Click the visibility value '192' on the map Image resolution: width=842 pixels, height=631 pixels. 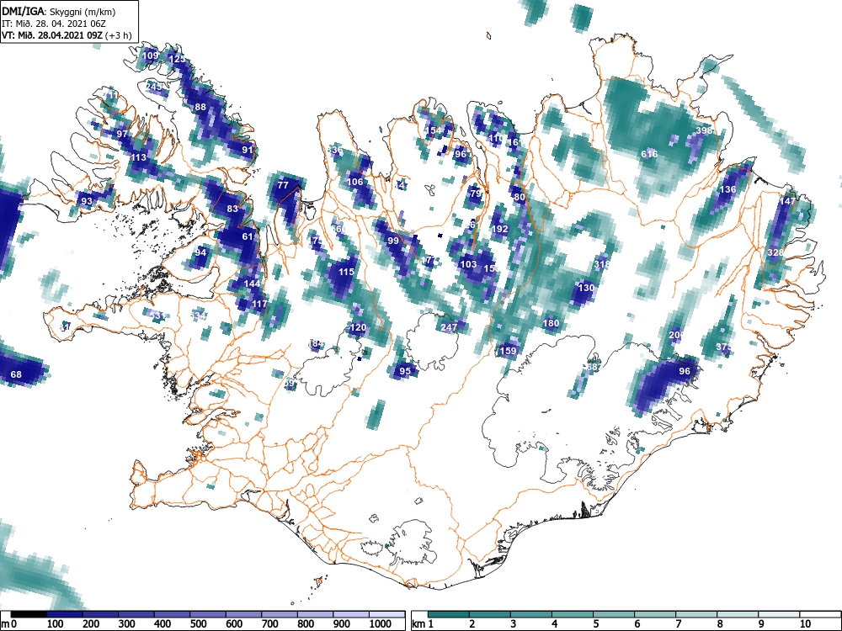[499, 229]
